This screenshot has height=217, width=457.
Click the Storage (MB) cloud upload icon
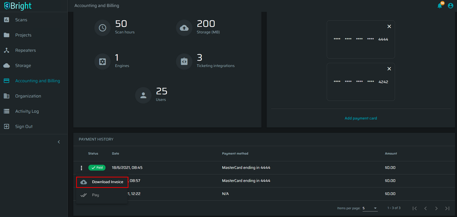[184, 28]
